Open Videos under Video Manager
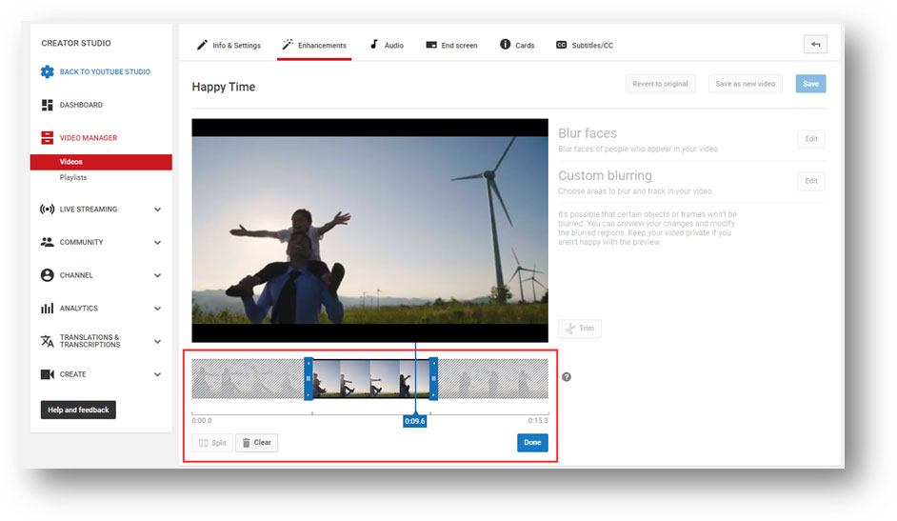Viewport: 897px width, 521px height. coord(101,162)
